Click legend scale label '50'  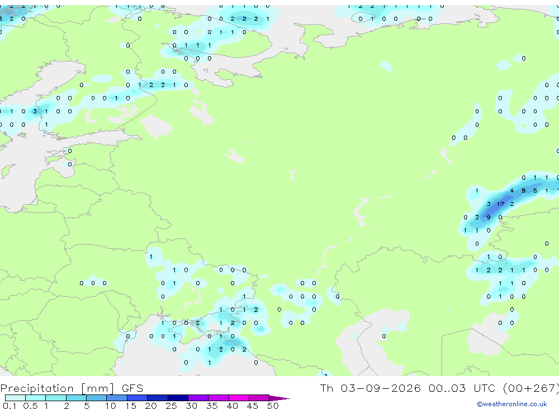[x=273, y=406]
